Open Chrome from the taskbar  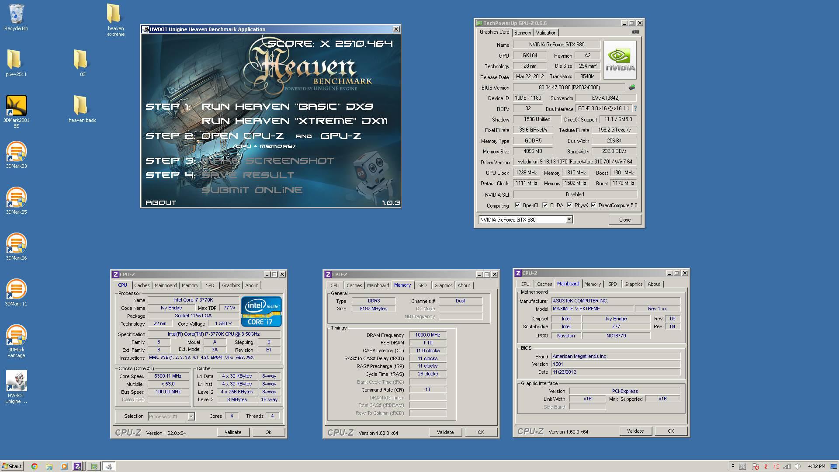tap(35, 466)
